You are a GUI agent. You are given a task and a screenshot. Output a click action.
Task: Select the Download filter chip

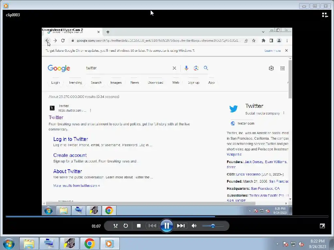point(156,82)
